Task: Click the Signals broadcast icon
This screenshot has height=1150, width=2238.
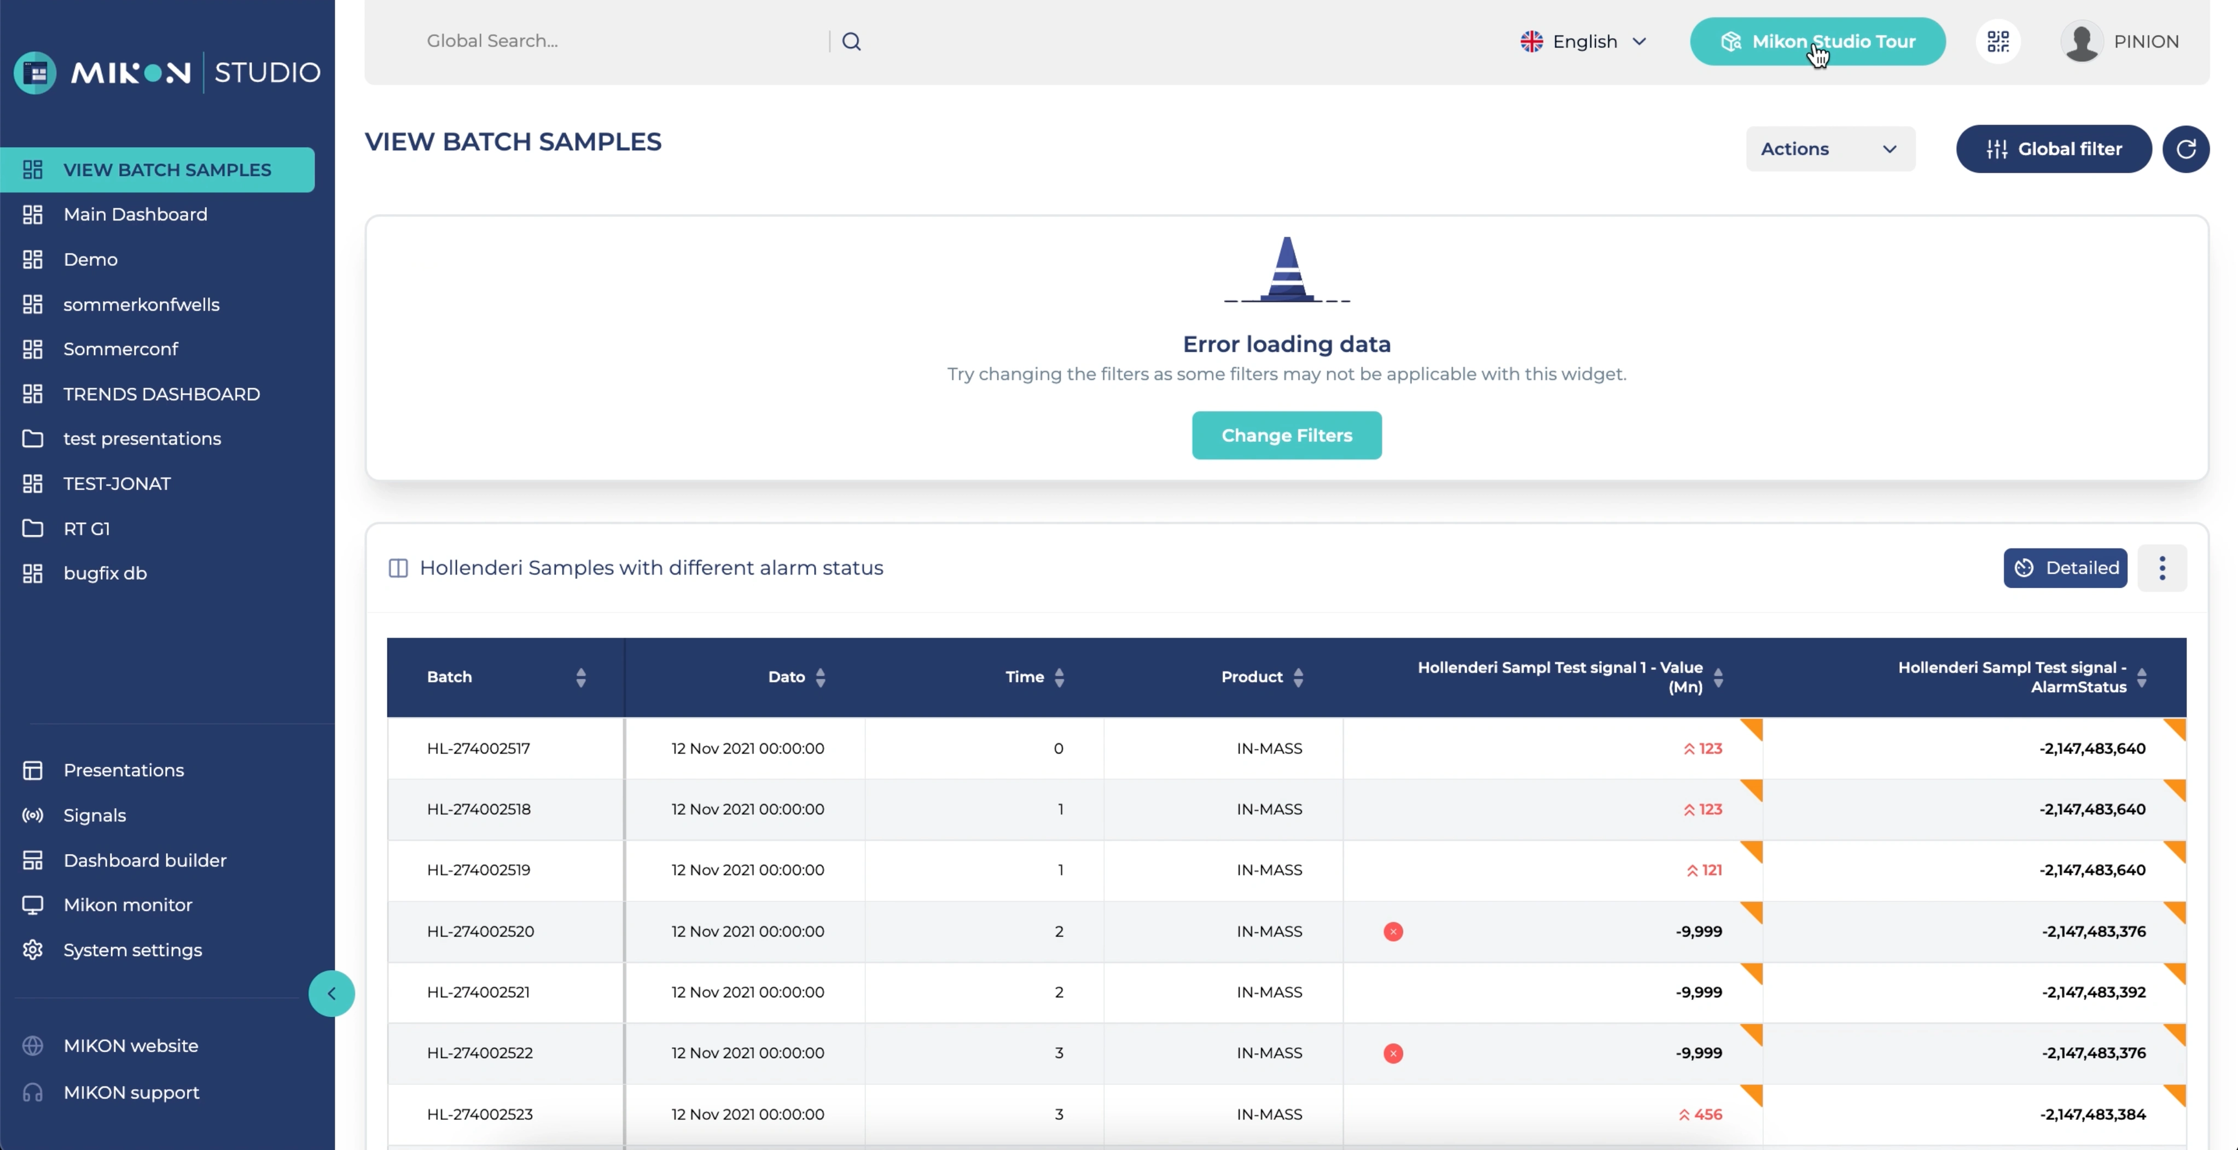Action: 33,815
